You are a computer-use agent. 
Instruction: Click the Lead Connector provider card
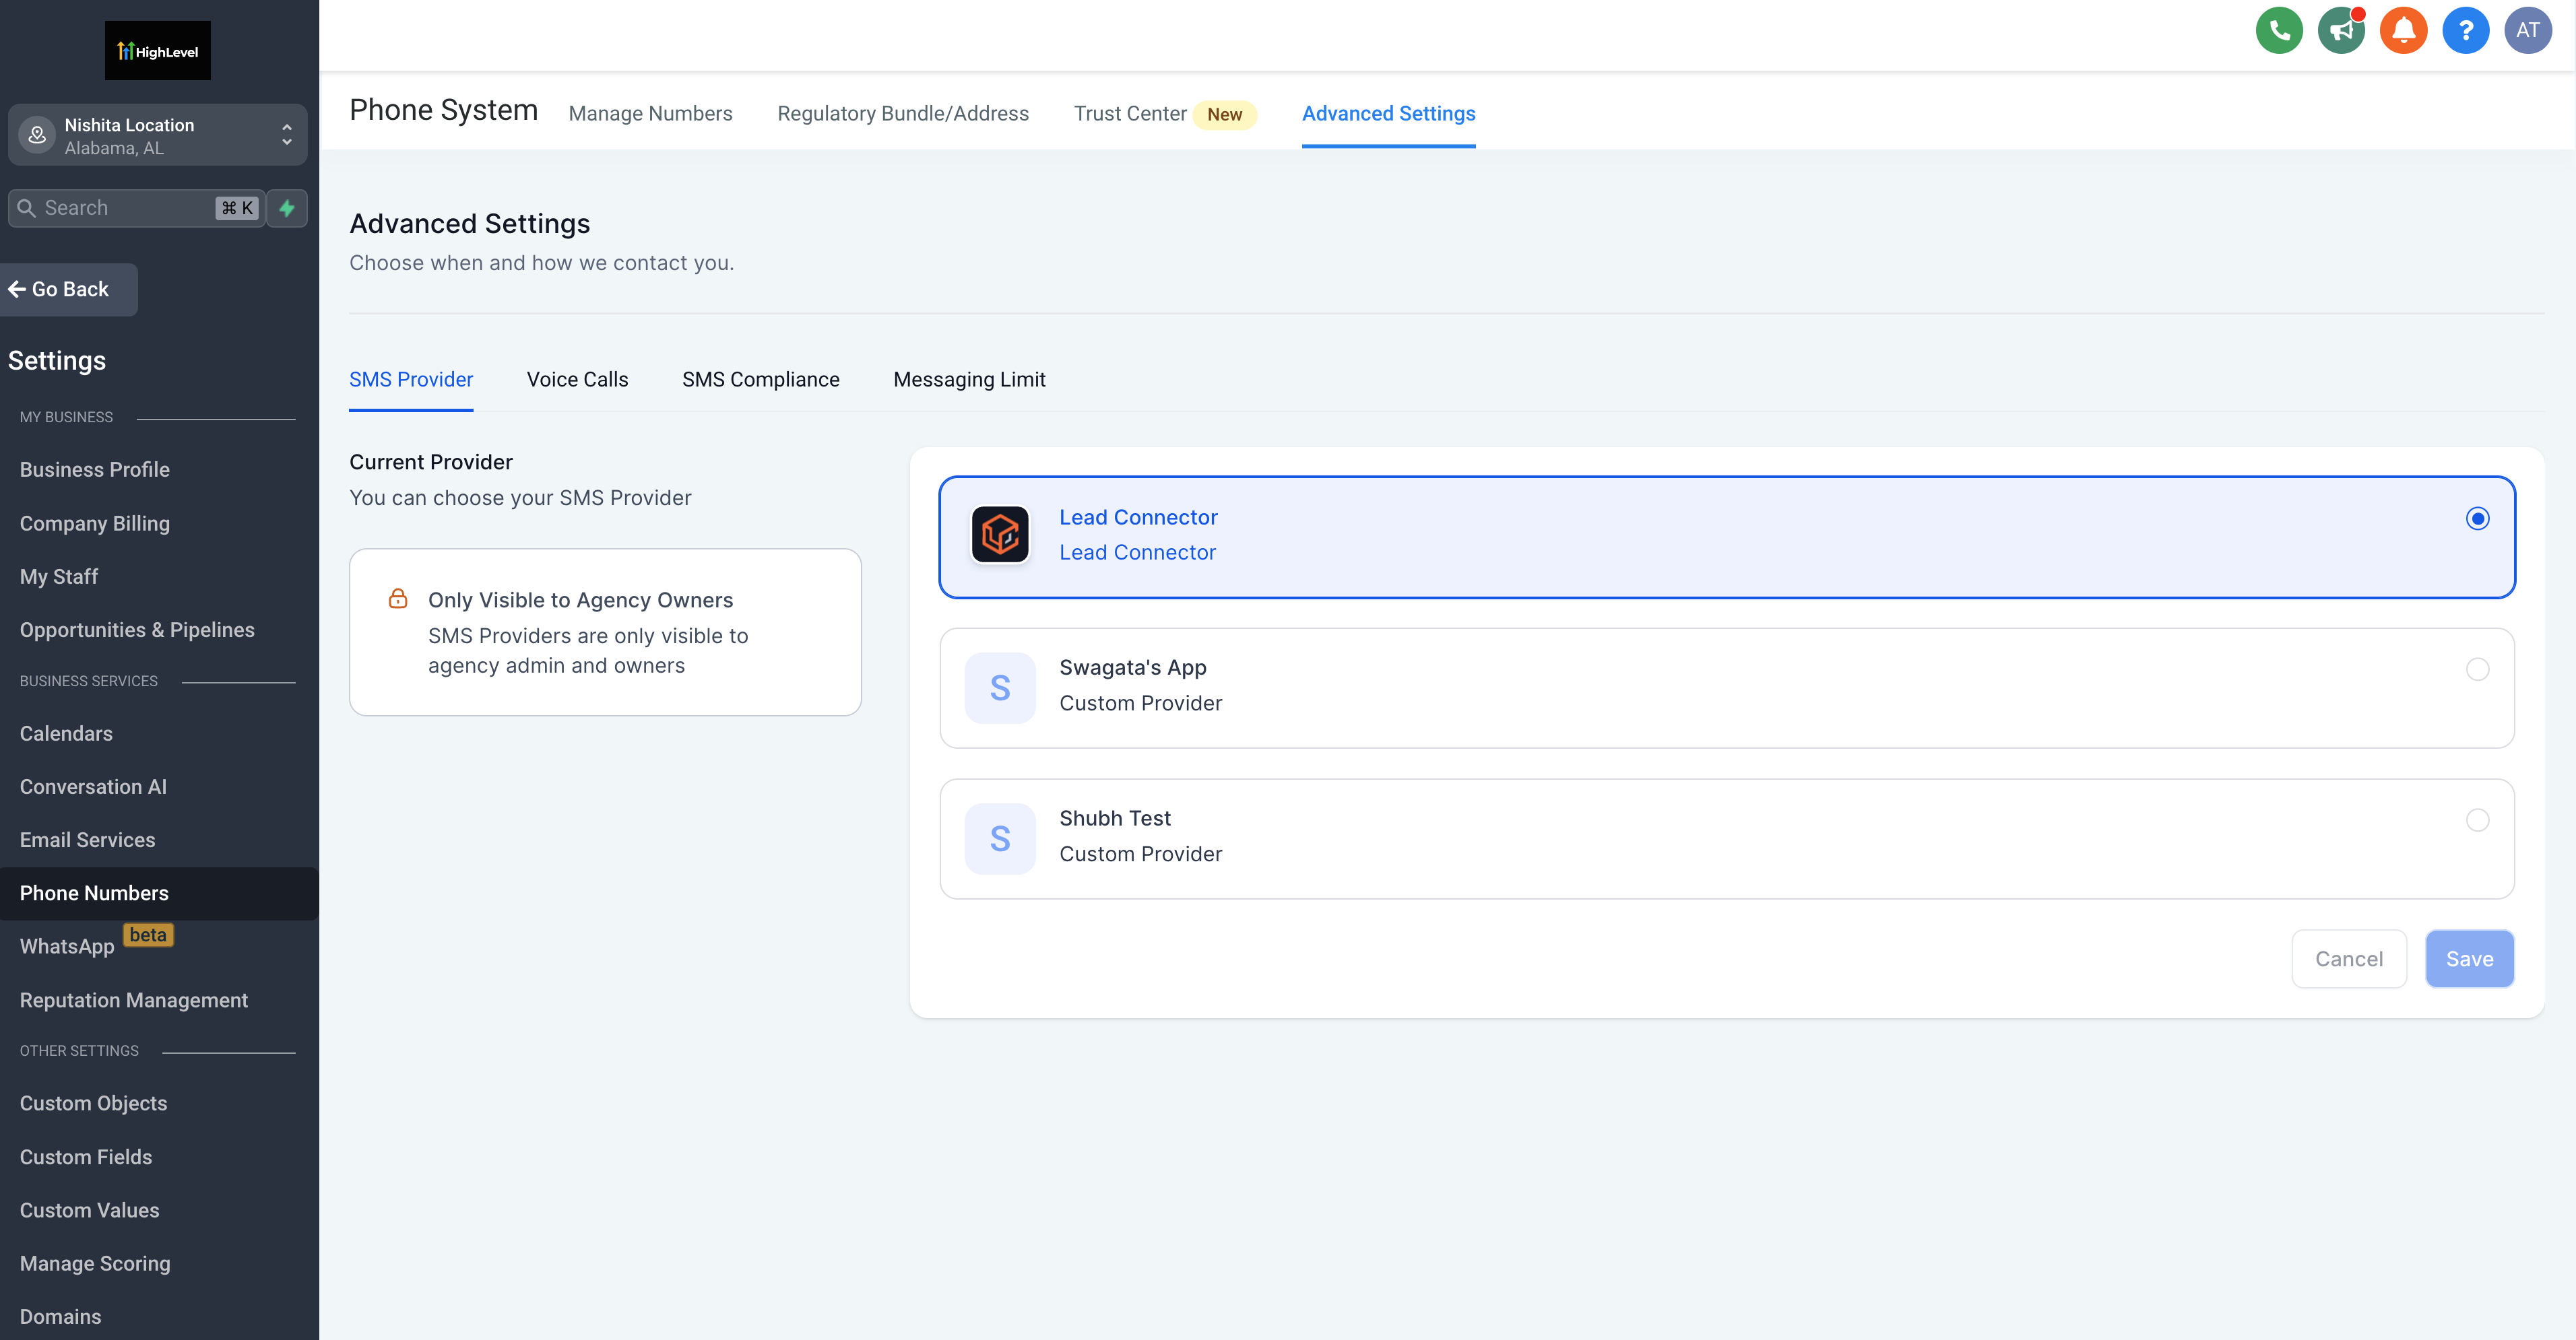coord(1727,537)
